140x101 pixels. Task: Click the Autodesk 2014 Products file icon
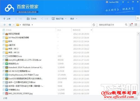click(x=7, y=67)
